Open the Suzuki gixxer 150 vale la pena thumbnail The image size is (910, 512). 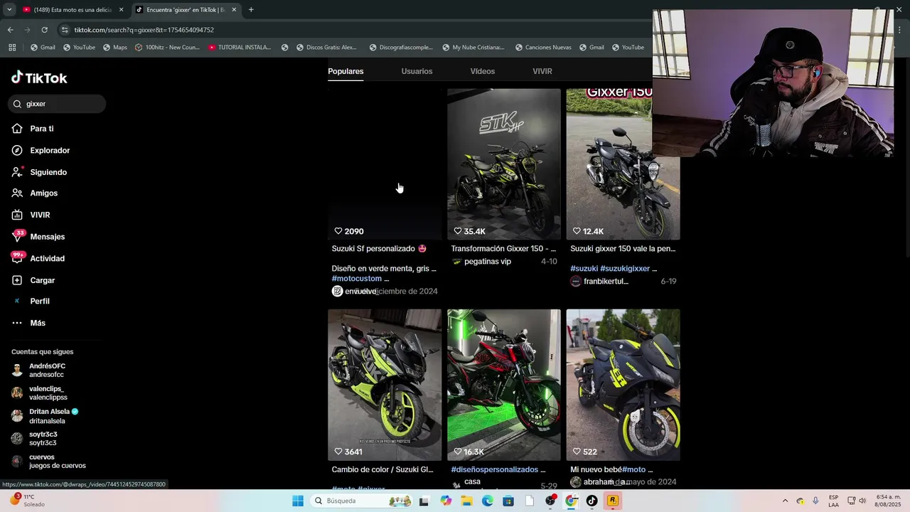[x=623, y=164]
